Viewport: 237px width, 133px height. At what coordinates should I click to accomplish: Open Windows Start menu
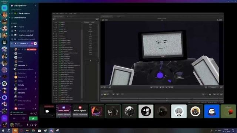3,130
